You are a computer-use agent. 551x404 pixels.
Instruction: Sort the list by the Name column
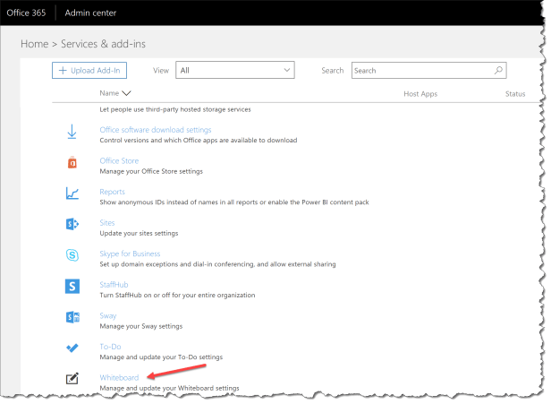click(114, 93)
